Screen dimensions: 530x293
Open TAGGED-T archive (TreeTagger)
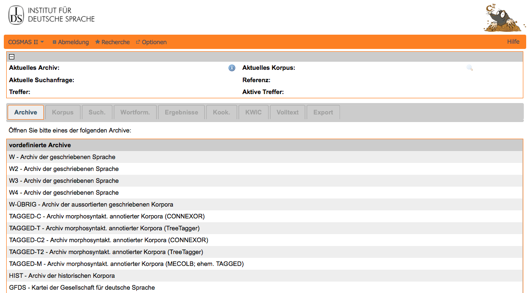coord(265,228)
